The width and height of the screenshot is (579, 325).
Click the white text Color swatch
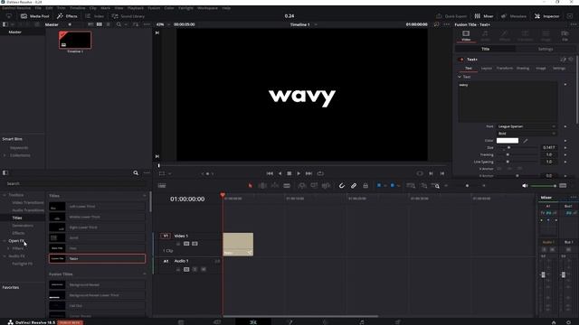click(x=508, y=141)
